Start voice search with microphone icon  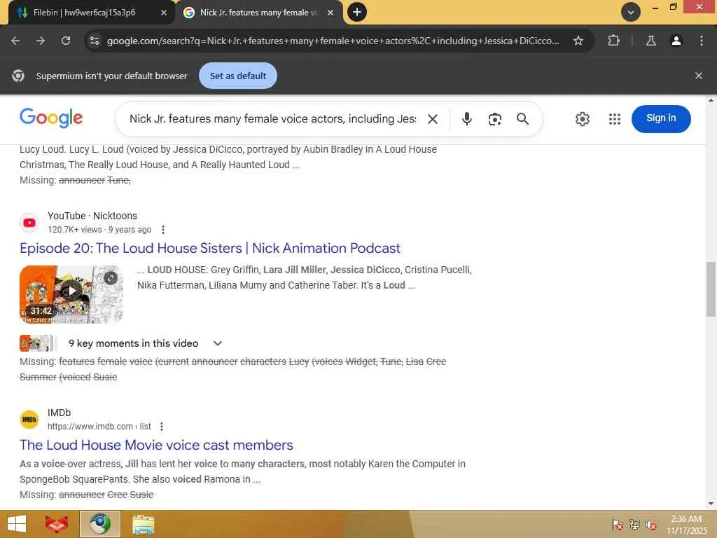point(466,119)
